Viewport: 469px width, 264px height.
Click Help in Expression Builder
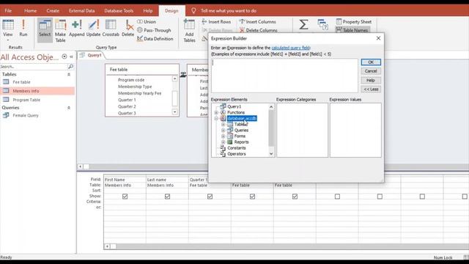tap(371, 80)
